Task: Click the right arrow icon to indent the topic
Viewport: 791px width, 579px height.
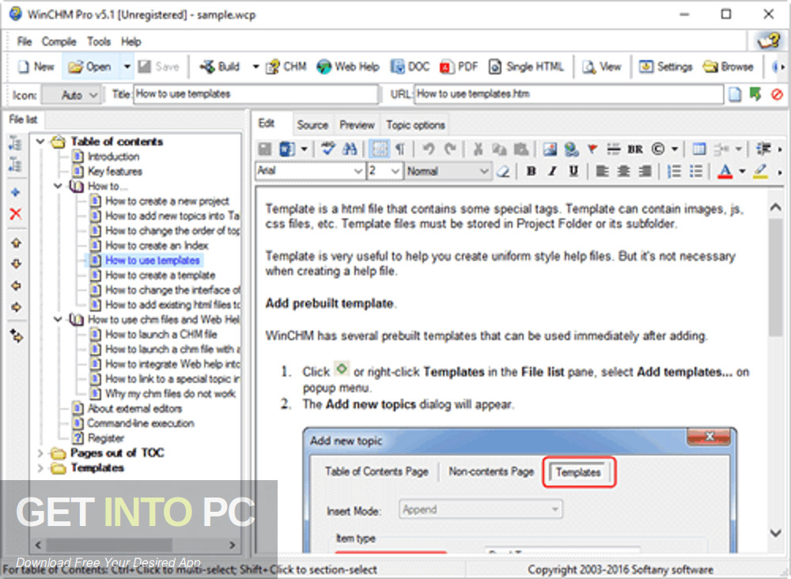Action: [x=16, y=307]
